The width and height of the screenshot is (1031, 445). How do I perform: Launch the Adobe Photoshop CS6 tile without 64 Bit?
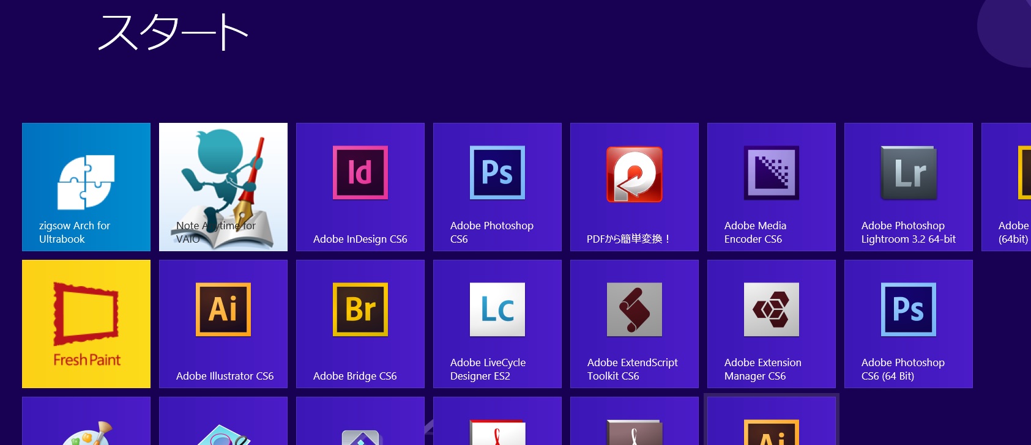[497, 187]
